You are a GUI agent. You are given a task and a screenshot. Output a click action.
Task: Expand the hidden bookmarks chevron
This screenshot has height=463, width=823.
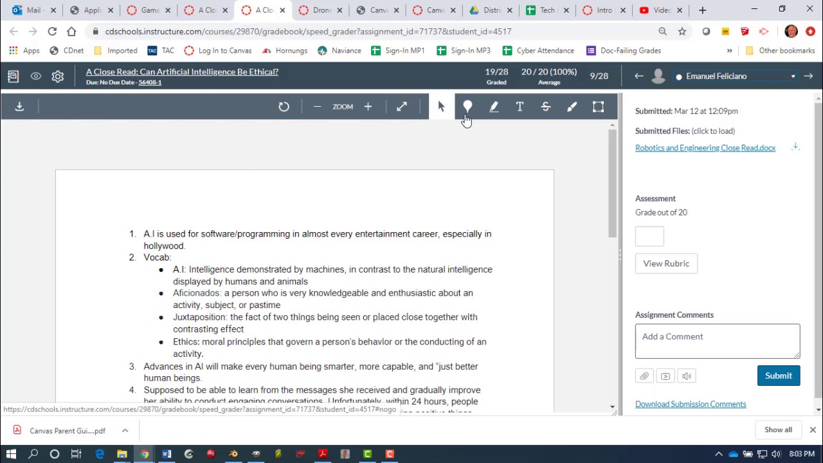coord(729,51)
